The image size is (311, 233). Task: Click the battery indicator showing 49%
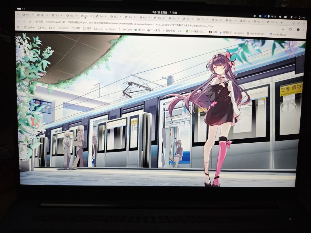pyautogui.click(x=302, y=18)
